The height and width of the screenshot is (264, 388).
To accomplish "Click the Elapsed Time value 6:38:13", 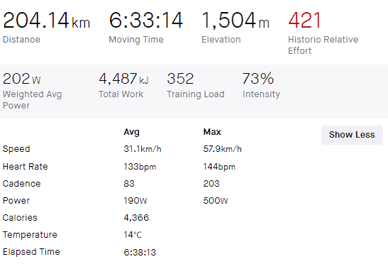I will (140, 253).
